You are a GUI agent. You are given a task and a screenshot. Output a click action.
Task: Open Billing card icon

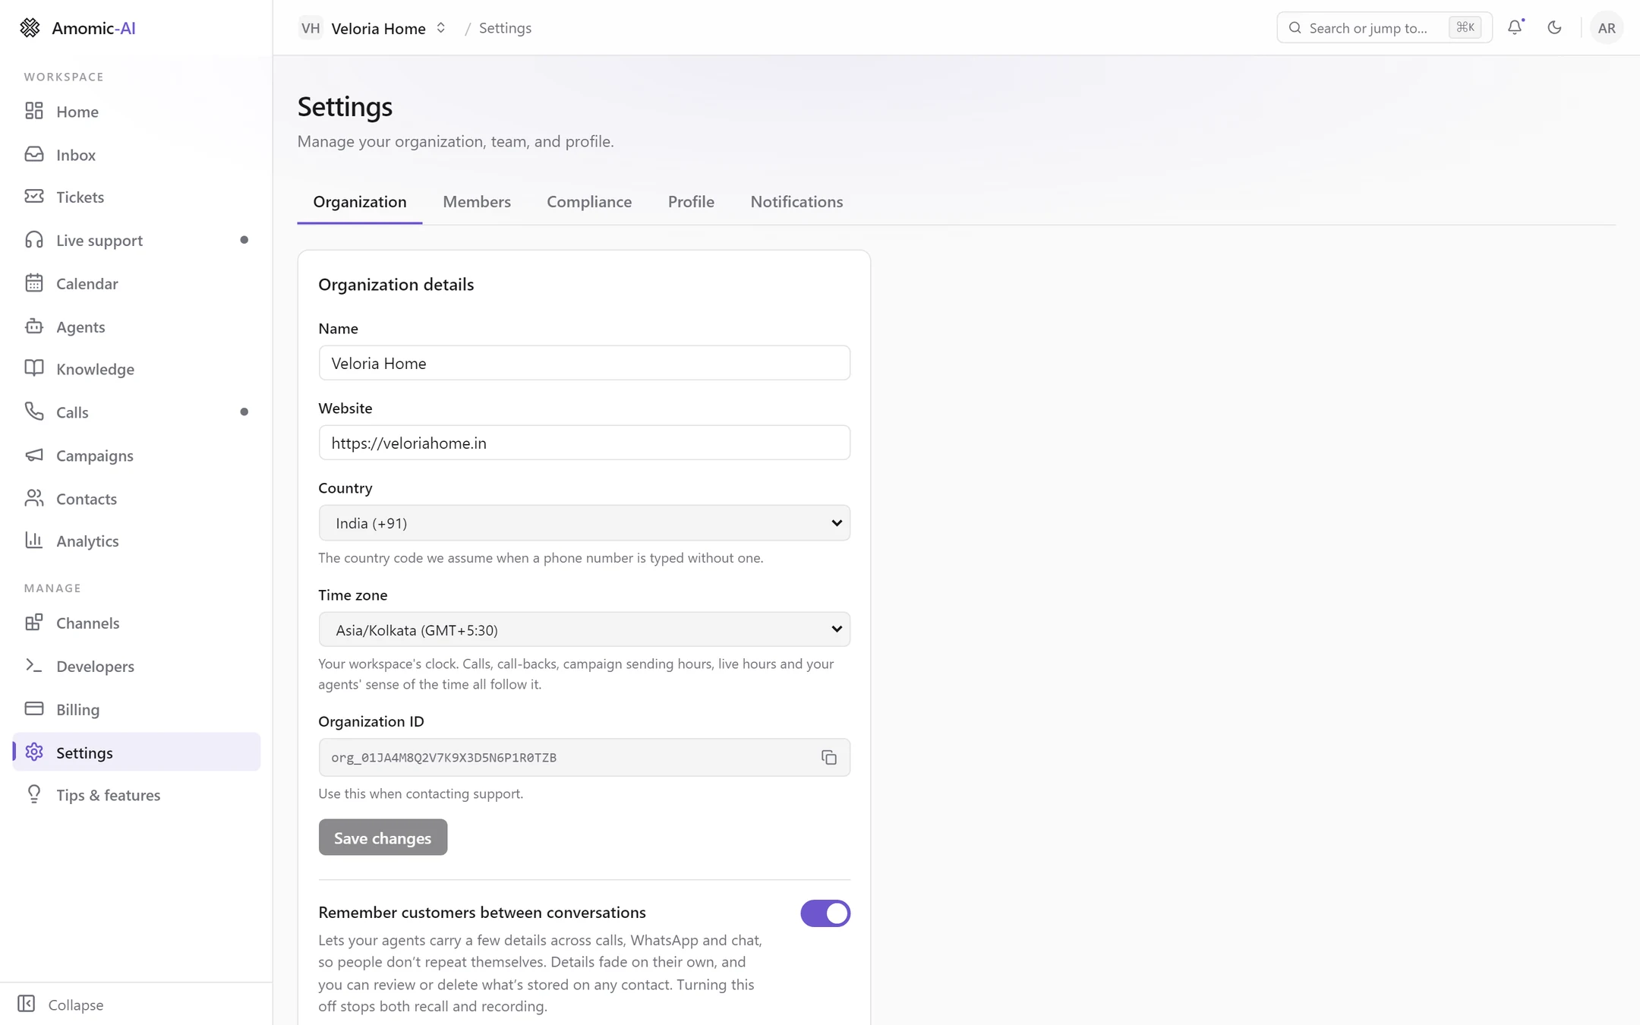coord(34,708)
